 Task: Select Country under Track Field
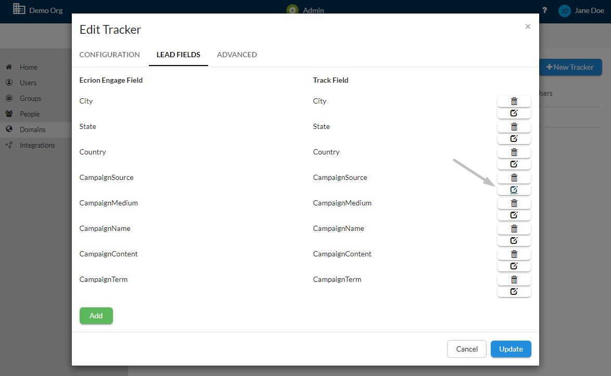coord(326,152)
